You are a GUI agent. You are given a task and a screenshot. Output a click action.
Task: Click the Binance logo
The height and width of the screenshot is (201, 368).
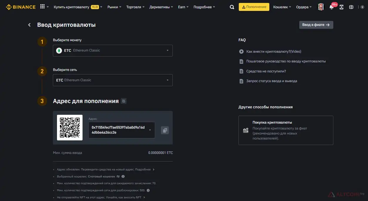21,7
